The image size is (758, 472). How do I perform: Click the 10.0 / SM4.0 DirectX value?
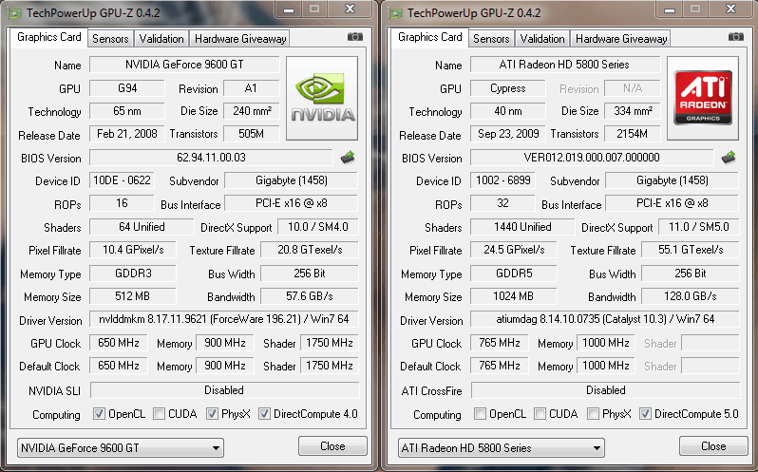(317, 227)
